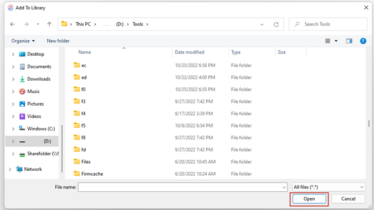Screen dimensions: 374x210
Task: Refresh the Tools folder view
Action: click(x=276, y=24)
